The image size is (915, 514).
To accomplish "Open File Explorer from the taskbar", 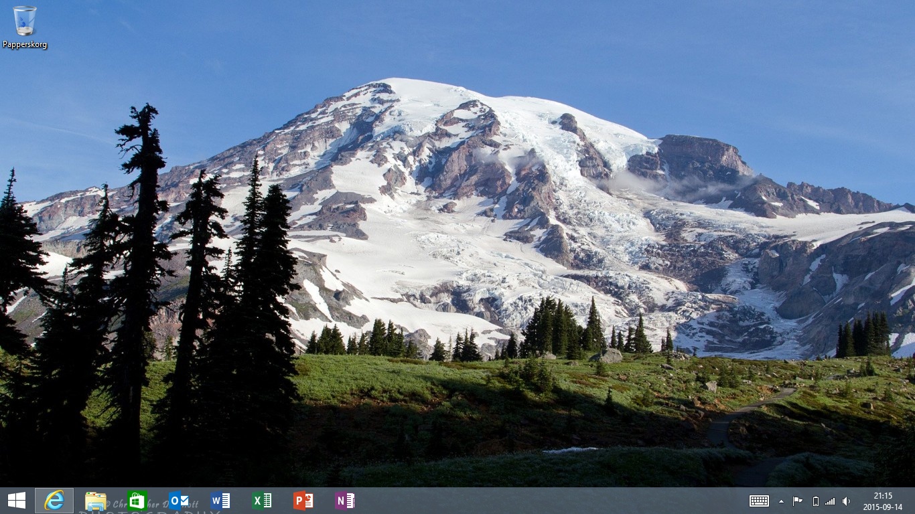I will click(x=96, y=501).
